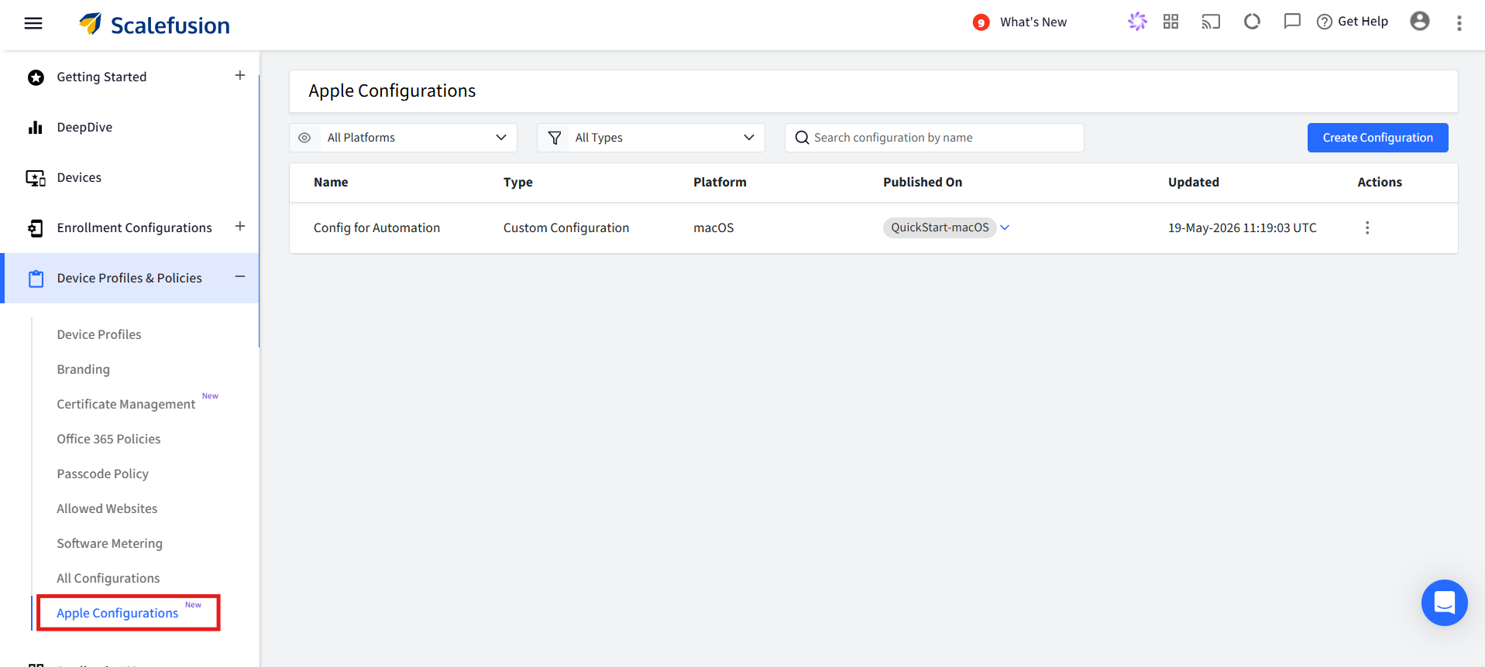Viewport: 1485px width, 667px height.
Task: Click the cast screen icon
Action: [x=1211, y=22]
